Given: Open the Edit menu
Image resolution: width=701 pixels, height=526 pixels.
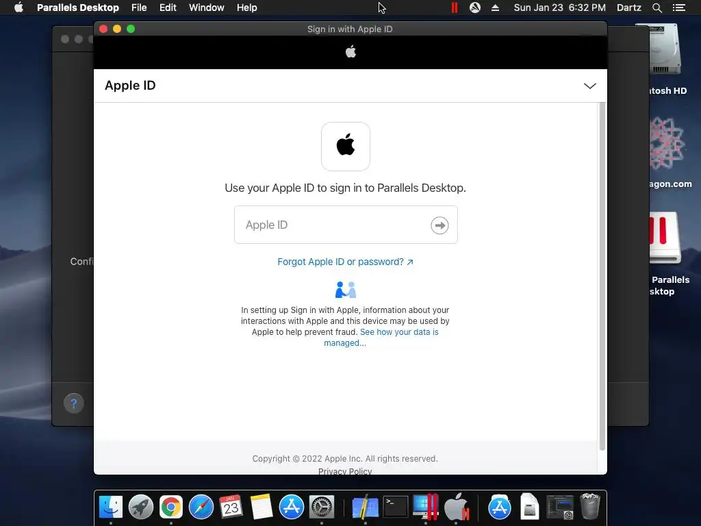Looking at the screenshot, I should pos(168,8).
